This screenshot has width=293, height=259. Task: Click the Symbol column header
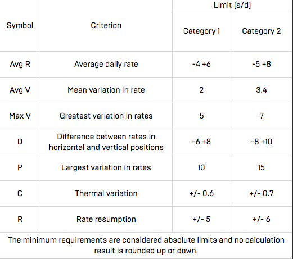[20, 25]
